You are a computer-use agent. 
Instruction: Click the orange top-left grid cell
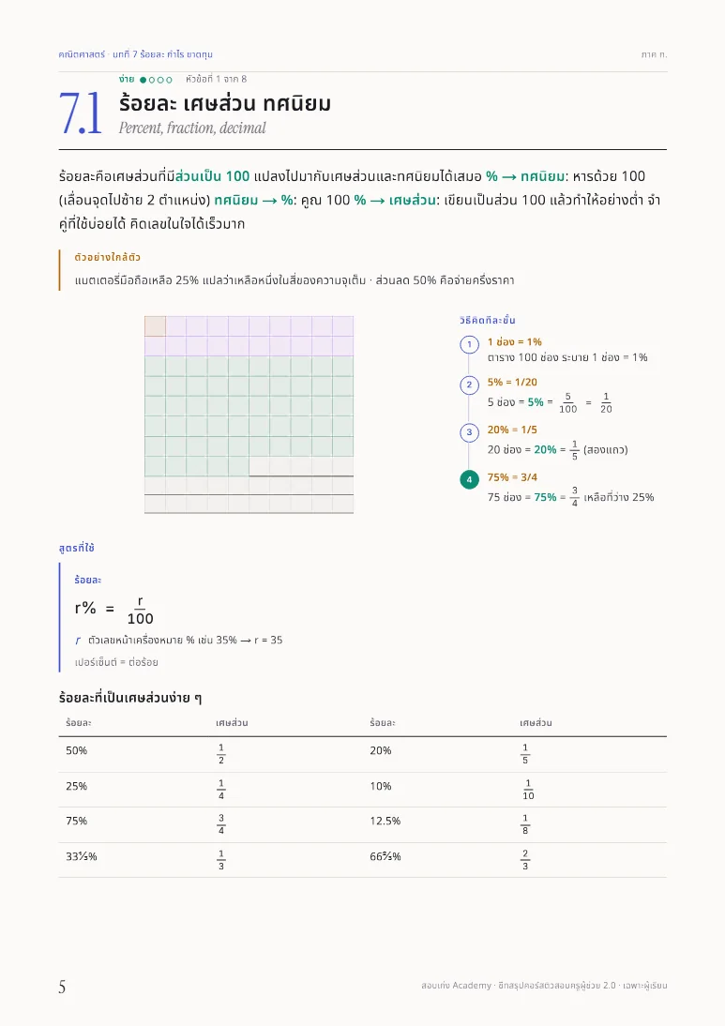[155, 325]
